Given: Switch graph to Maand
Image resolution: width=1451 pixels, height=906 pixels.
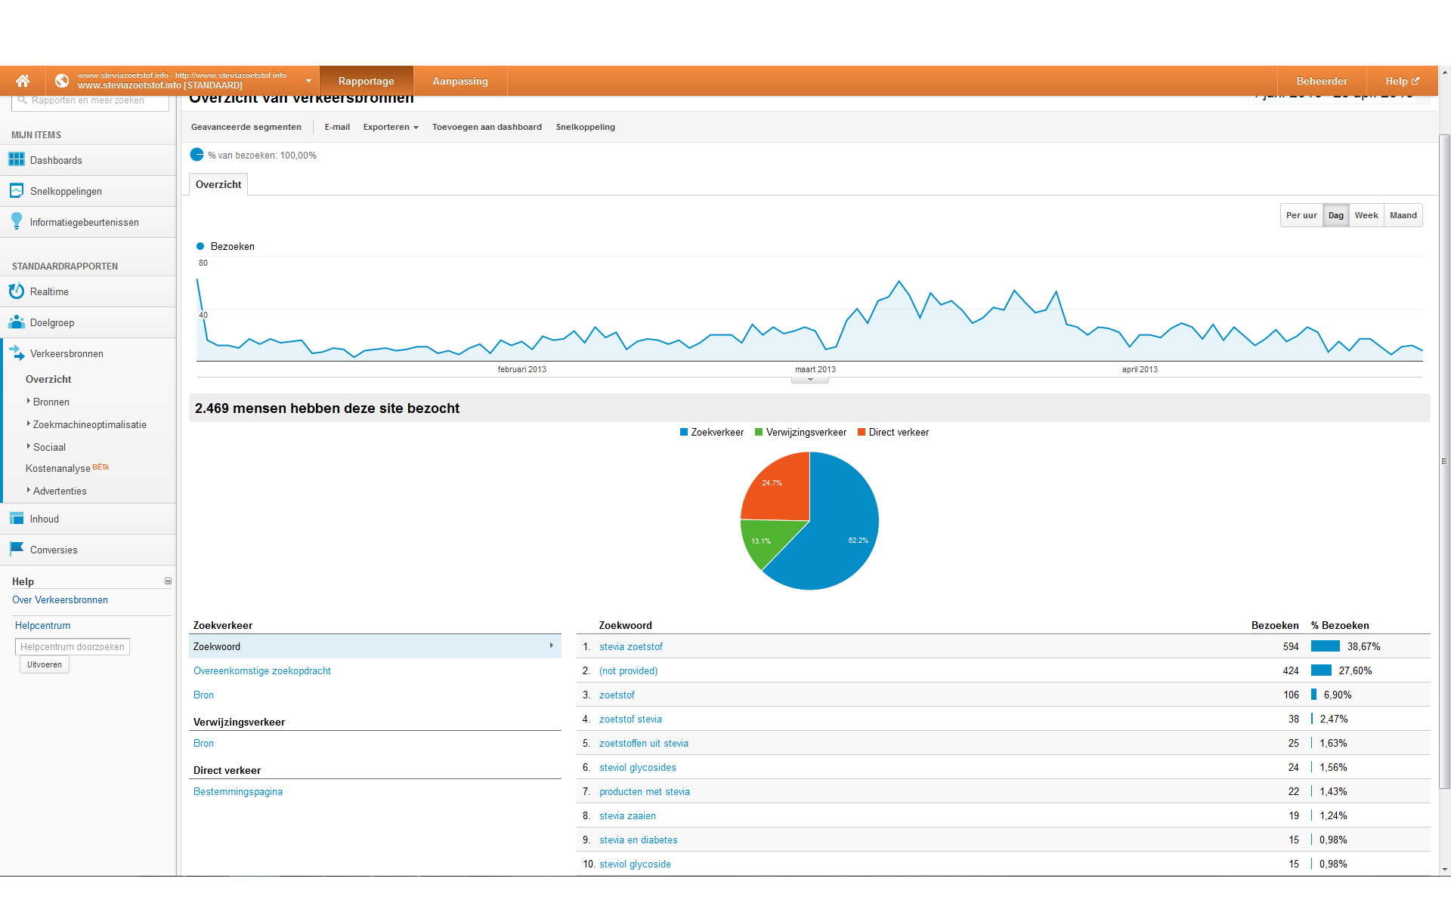Looking at the screenshot, I should click(1403, 215).
